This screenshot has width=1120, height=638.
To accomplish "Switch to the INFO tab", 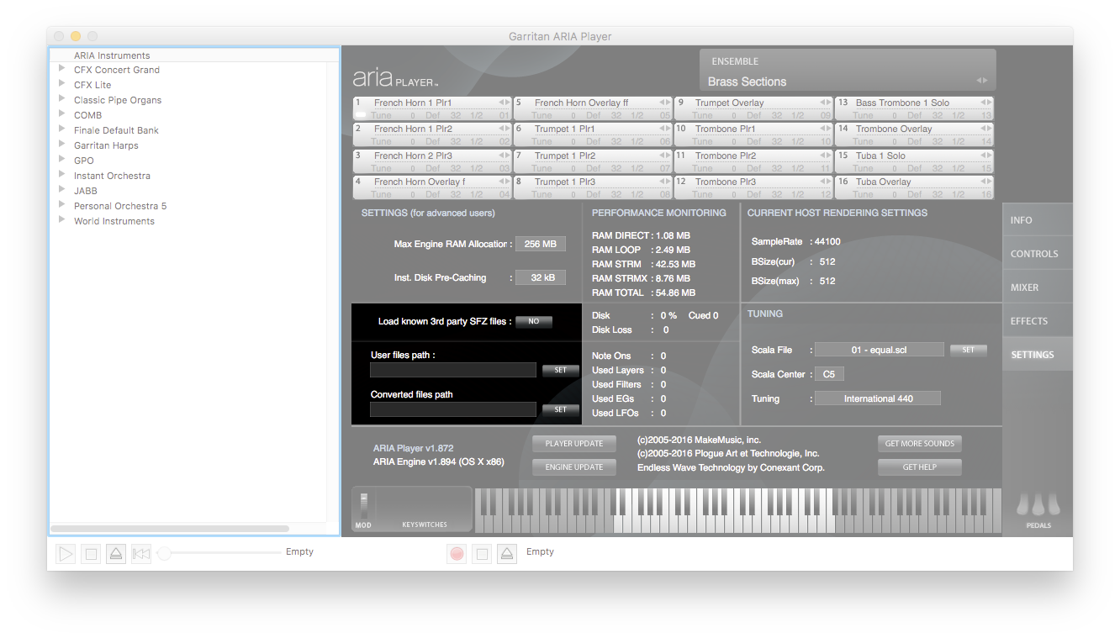I will (x=1038, y=220).
